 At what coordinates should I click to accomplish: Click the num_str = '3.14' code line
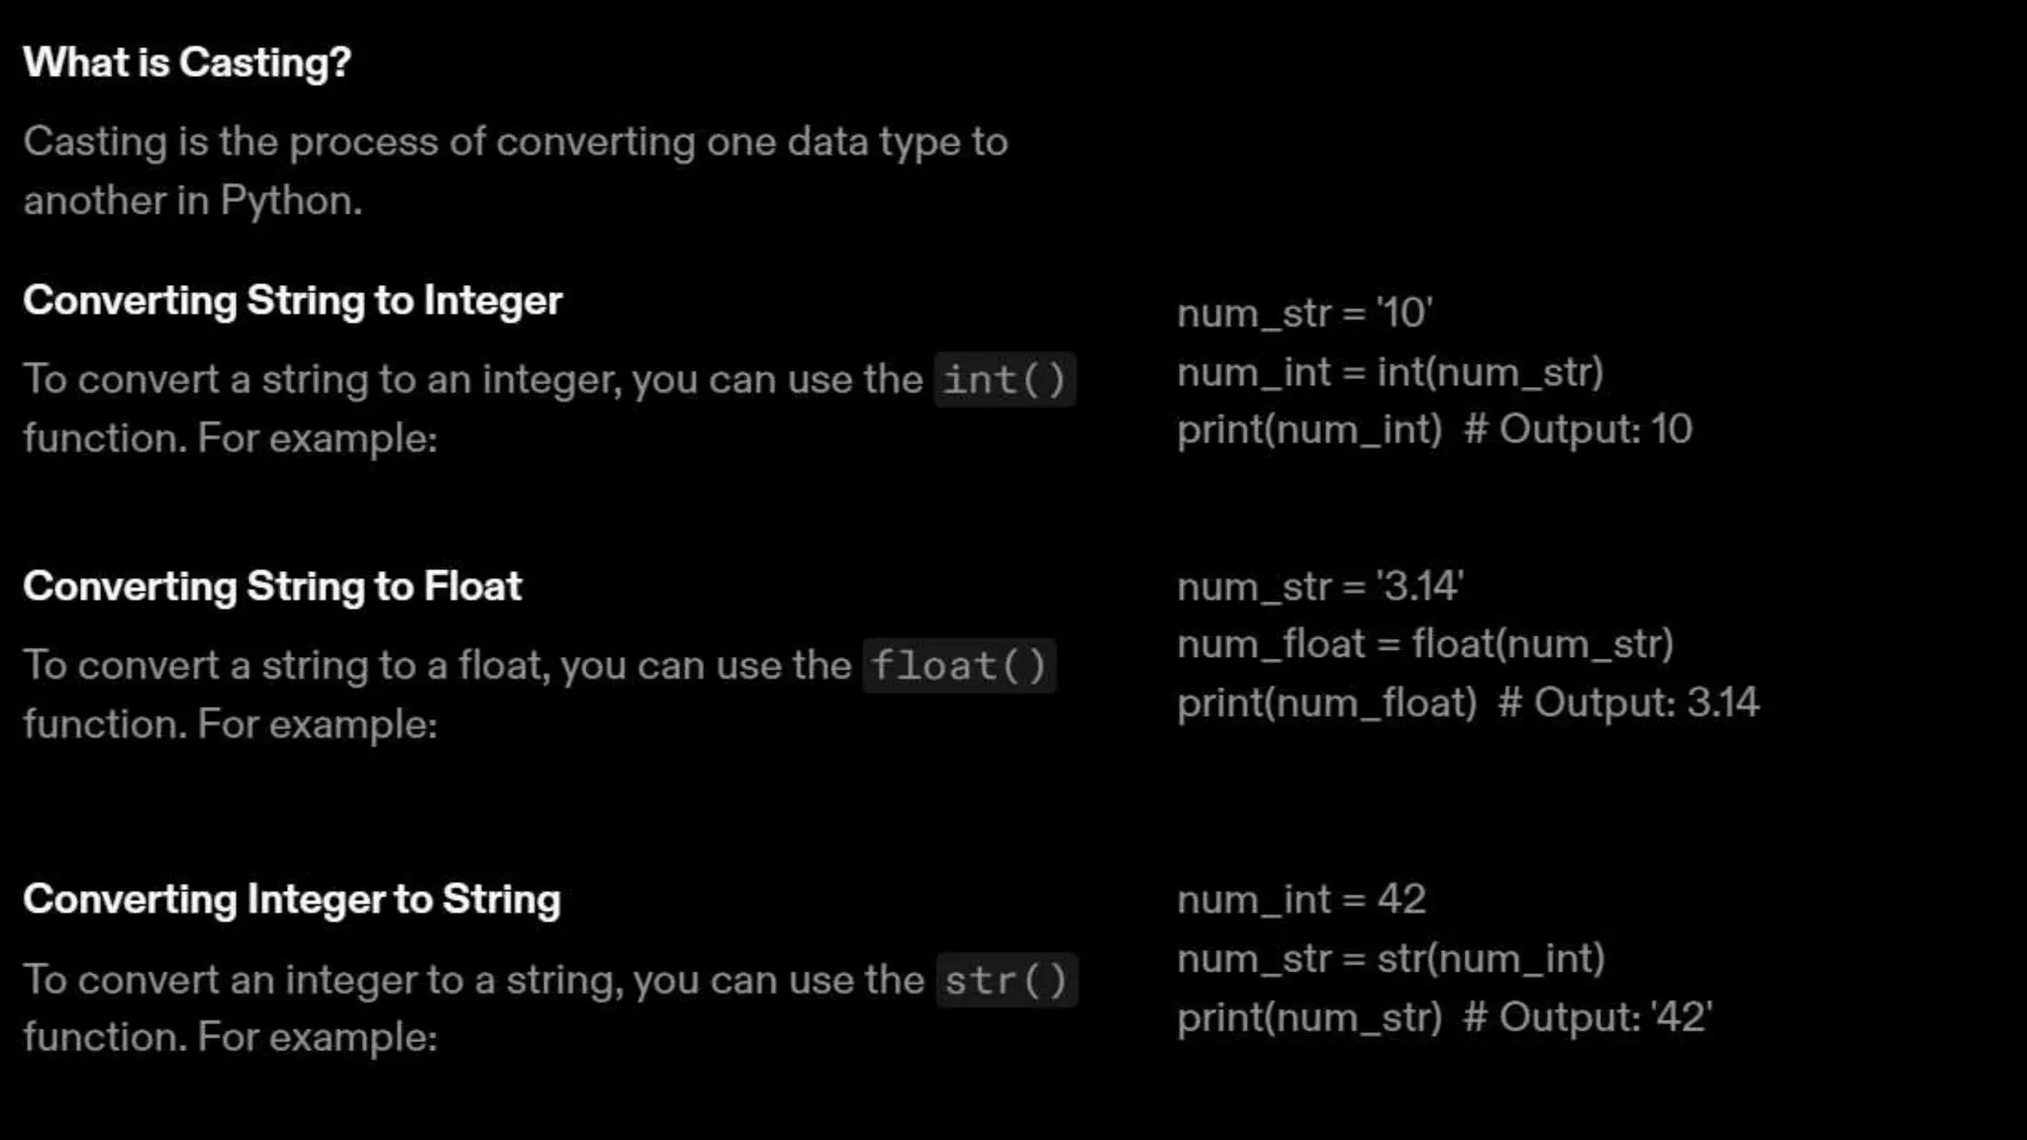pos(1319,587)
